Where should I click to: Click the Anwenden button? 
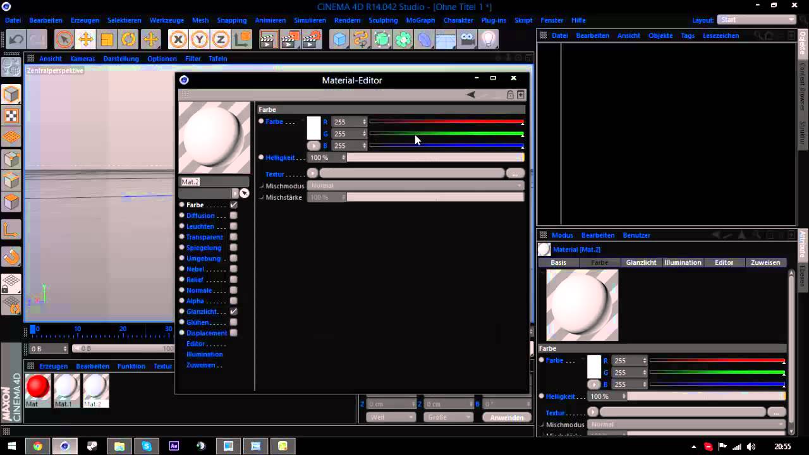(506, 418)
